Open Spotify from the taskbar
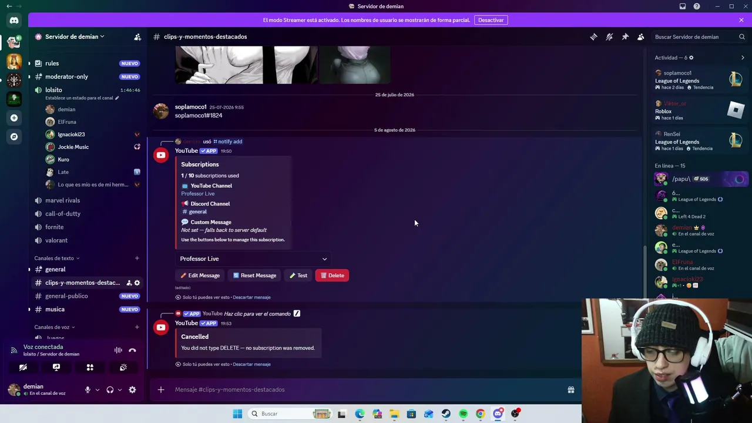The height and width of the screenshot is (423, 752). coord(463,414)
